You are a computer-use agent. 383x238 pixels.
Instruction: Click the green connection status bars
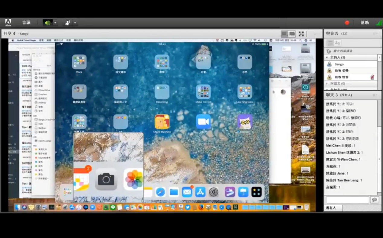[378, 23]
